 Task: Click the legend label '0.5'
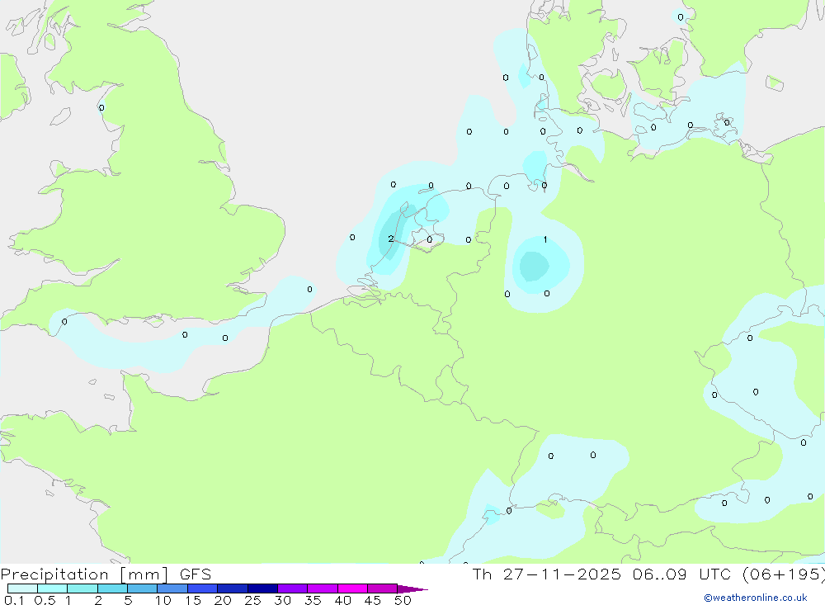click(45, 600)
